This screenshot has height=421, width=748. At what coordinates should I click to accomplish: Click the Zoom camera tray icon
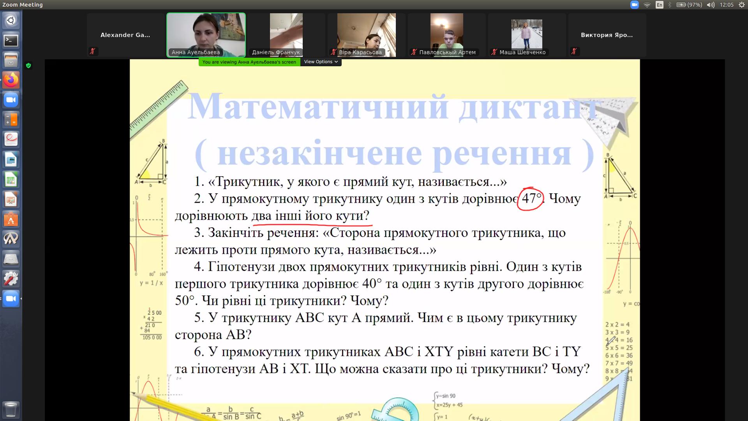pos(634,5)
